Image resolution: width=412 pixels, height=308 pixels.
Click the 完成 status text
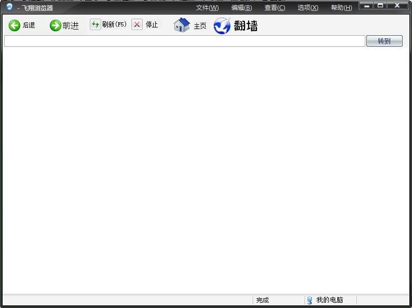click(263, 300)
